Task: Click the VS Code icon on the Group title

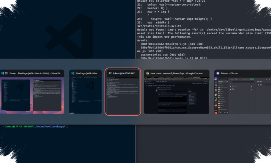Action: 2,73
